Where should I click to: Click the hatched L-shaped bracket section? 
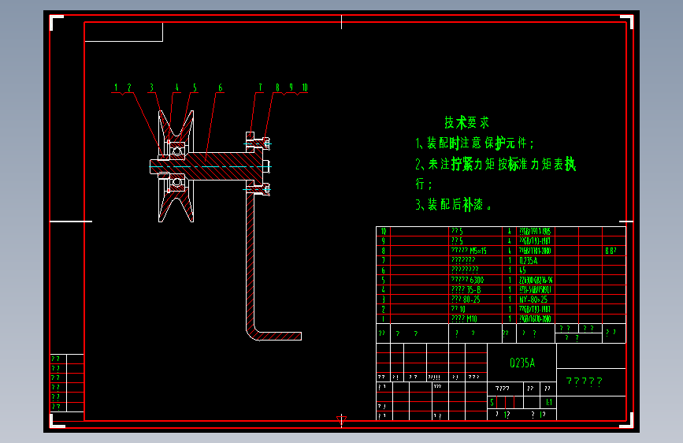(x=250, y=262)
